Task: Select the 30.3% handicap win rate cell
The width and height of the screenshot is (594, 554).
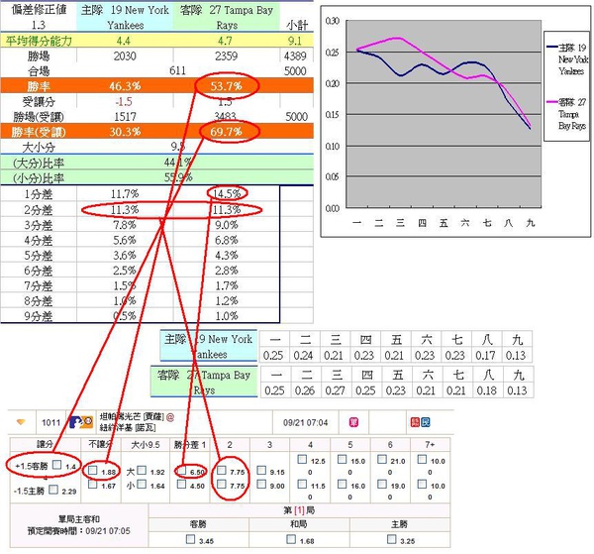Action: coord(125,132)
